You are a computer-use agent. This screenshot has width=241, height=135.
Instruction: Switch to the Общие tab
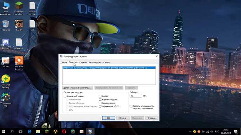click(x=64, y=63)
